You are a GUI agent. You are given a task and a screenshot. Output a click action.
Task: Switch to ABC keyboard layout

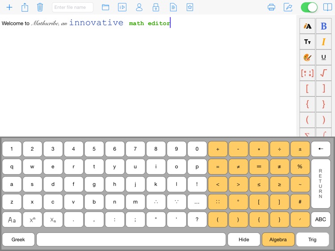click(321, 219)
